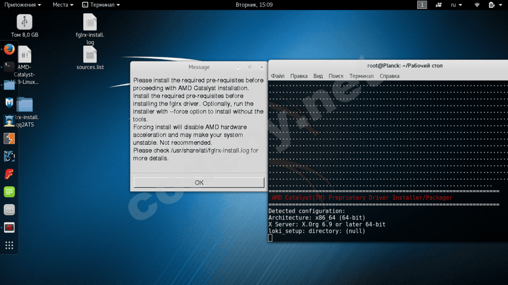Open the green notes icon in dock
The width and height of the screenshot is (508, 285).
pyautogui.click(x=9, y=192)
